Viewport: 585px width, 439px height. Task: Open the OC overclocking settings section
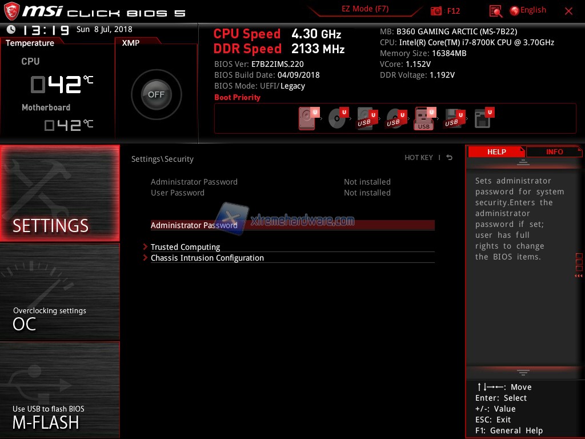(59, 292)
